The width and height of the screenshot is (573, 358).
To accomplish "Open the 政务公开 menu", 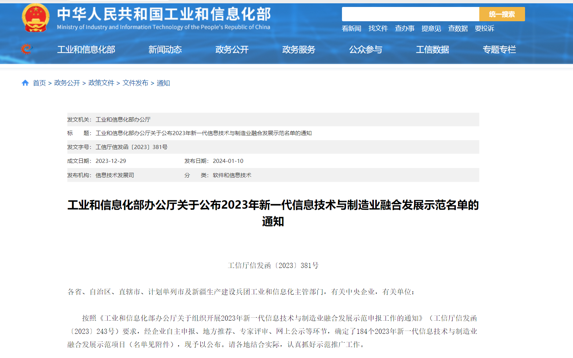I will coord(232,49).
